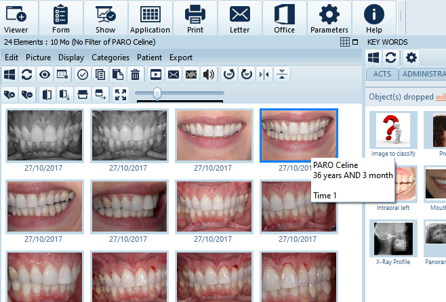Click the fullscreen expand arrows icon
Screen dimensions: 446x302
coord(120,94)
